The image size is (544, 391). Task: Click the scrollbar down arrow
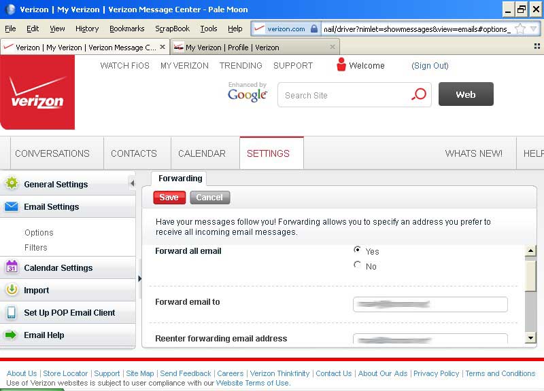(531, 337)
